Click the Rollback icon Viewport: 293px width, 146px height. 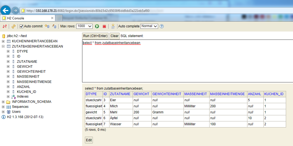[x=47, y=26]
